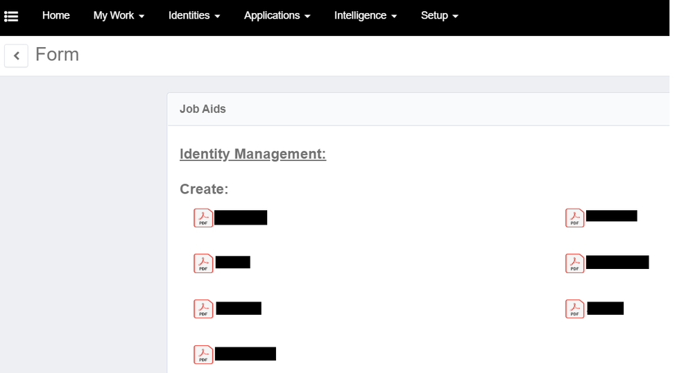Expand the Setup dropdown menu
Viewport: 693px width, 373px height.
(440, 15)
